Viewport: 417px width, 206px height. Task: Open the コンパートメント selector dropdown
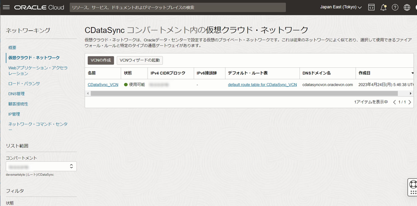tap(41, 166)
